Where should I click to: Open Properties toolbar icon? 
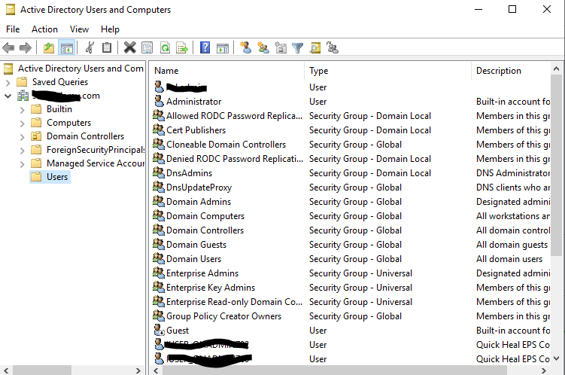coord(147,47)
